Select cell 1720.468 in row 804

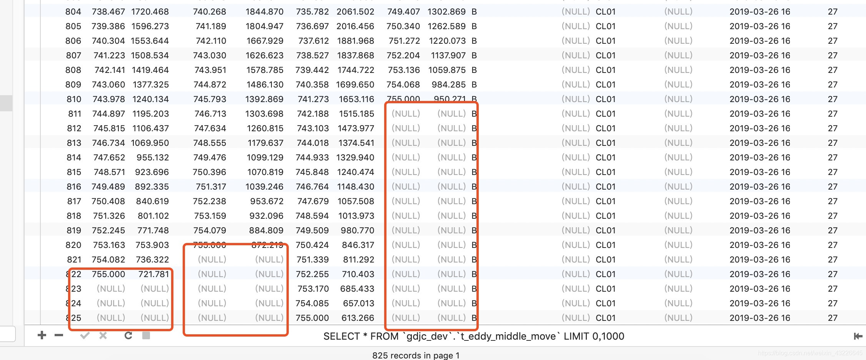pos(150,12)
